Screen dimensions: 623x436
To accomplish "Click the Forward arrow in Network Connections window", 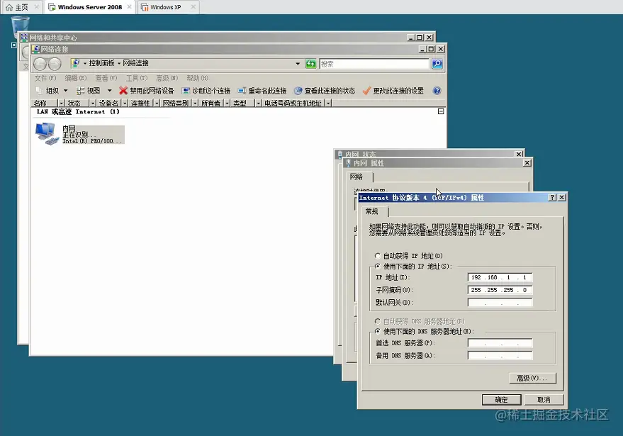I will tap(55, 64).
